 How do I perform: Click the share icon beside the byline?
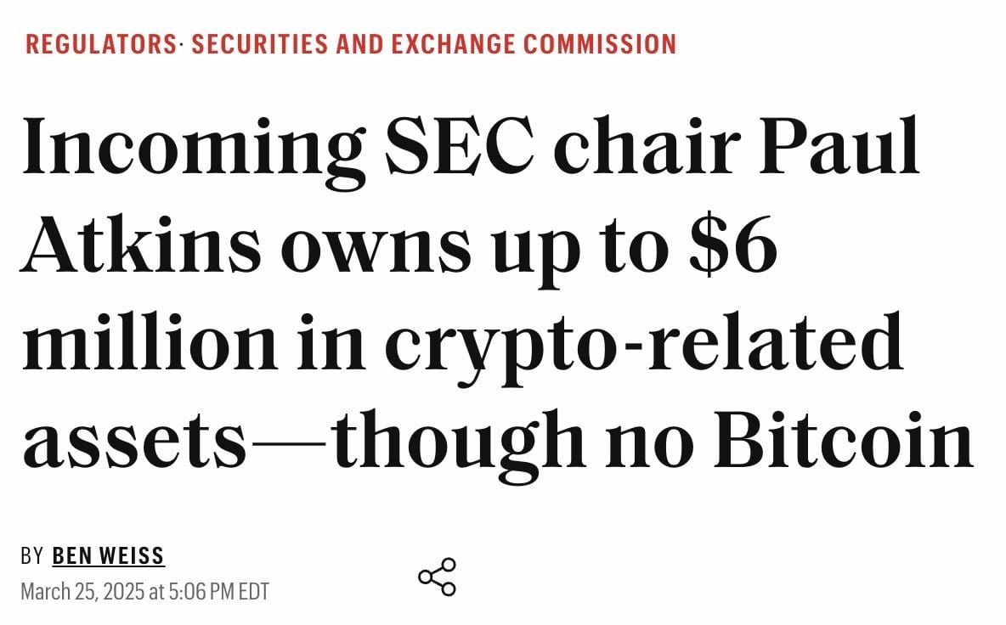click(x=437, y=577)
